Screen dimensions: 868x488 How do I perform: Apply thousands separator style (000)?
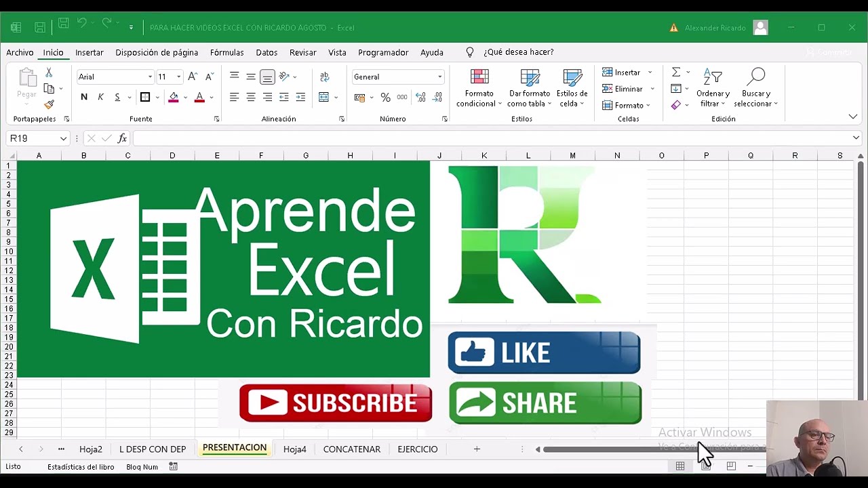pos(402,98)
